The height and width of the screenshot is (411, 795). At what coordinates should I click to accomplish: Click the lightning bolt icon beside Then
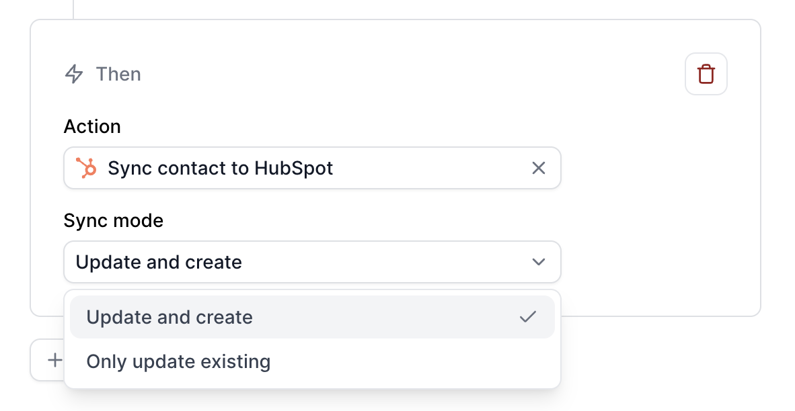click(x=74, y=74)
